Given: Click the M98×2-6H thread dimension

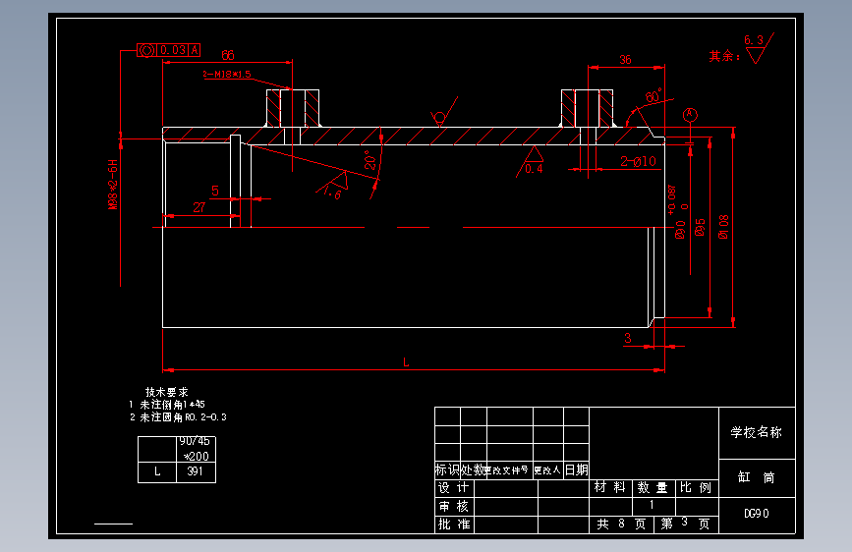Looking at the screenshot, I should pos(113,185).
